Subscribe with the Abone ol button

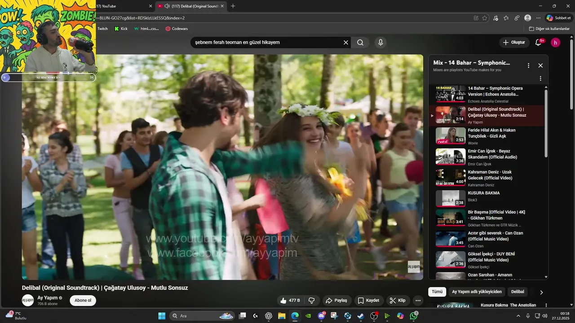pyautogui.click(x=83, y=301)
